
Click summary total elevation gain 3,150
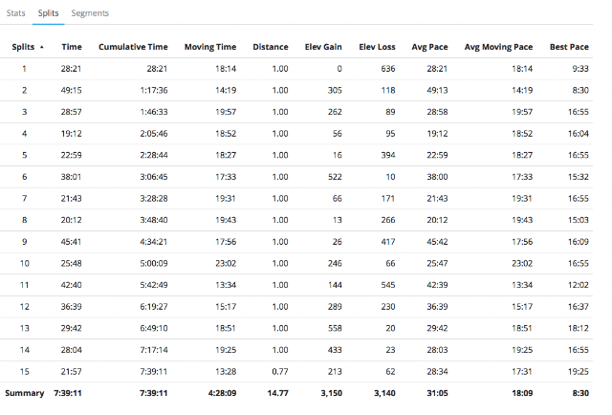(x=327, y=393)
